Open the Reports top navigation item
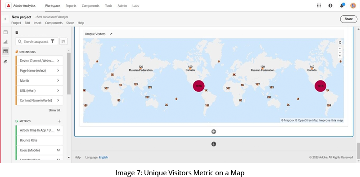 tap(71, 6)
